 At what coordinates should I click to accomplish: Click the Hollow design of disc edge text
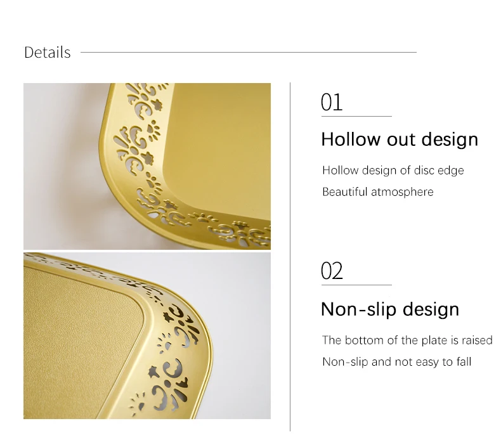pyautogui.click(x=393, y=171)
